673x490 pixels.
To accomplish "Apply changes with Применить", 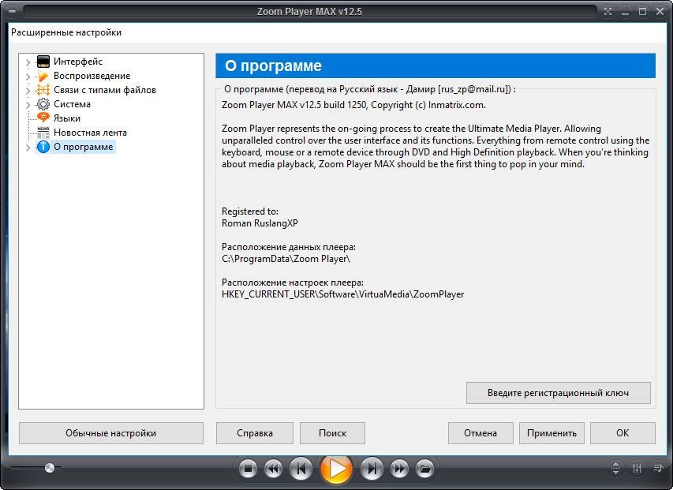I will pyautogui.click(x=551, y=433).
